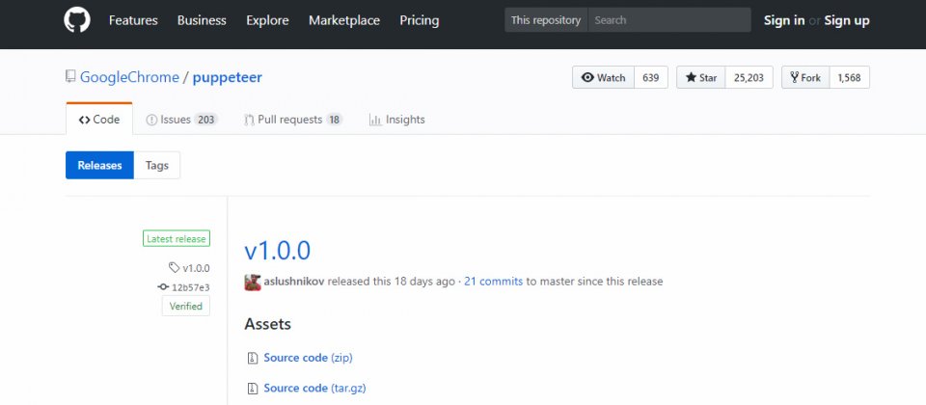This screenshot has height=405, width=926.
Task: Go to Explore in header
Action: click(x=267, y=20)
